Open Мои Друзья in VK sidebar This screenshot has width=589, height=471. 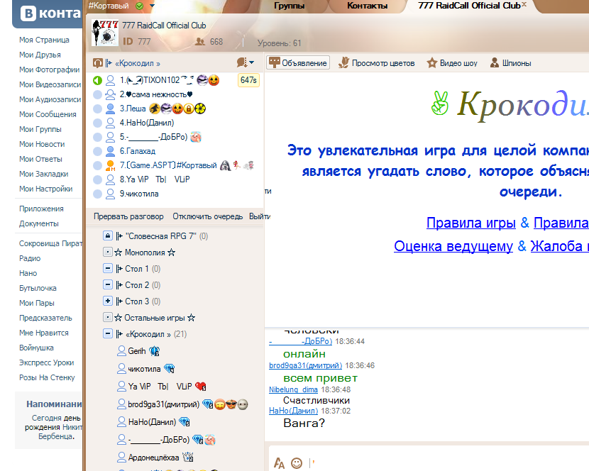tap(40, 55)
